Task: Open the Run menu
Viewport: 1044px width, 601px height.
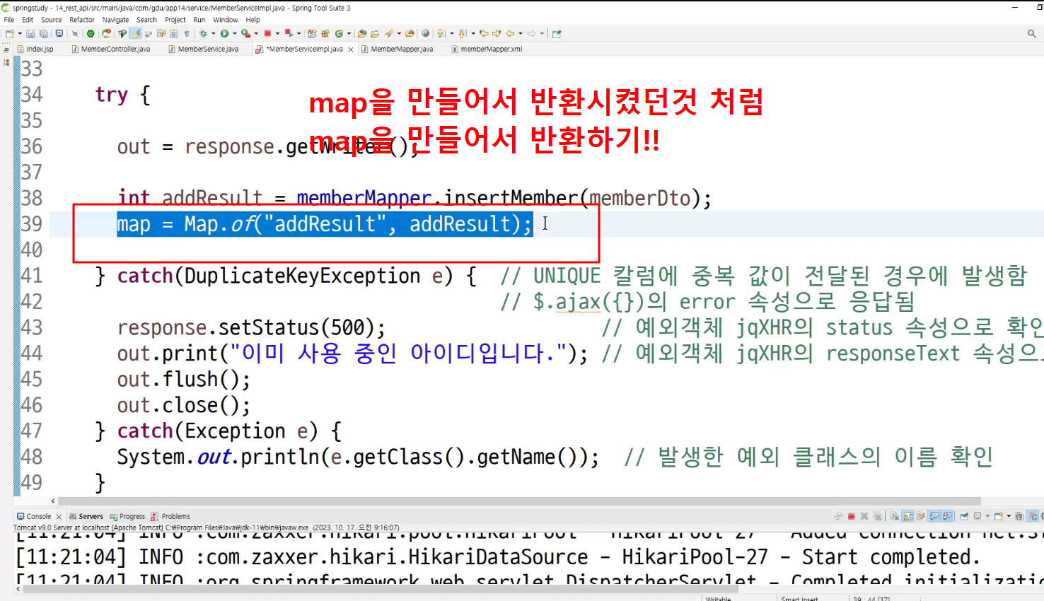Action: pos(199,20)
